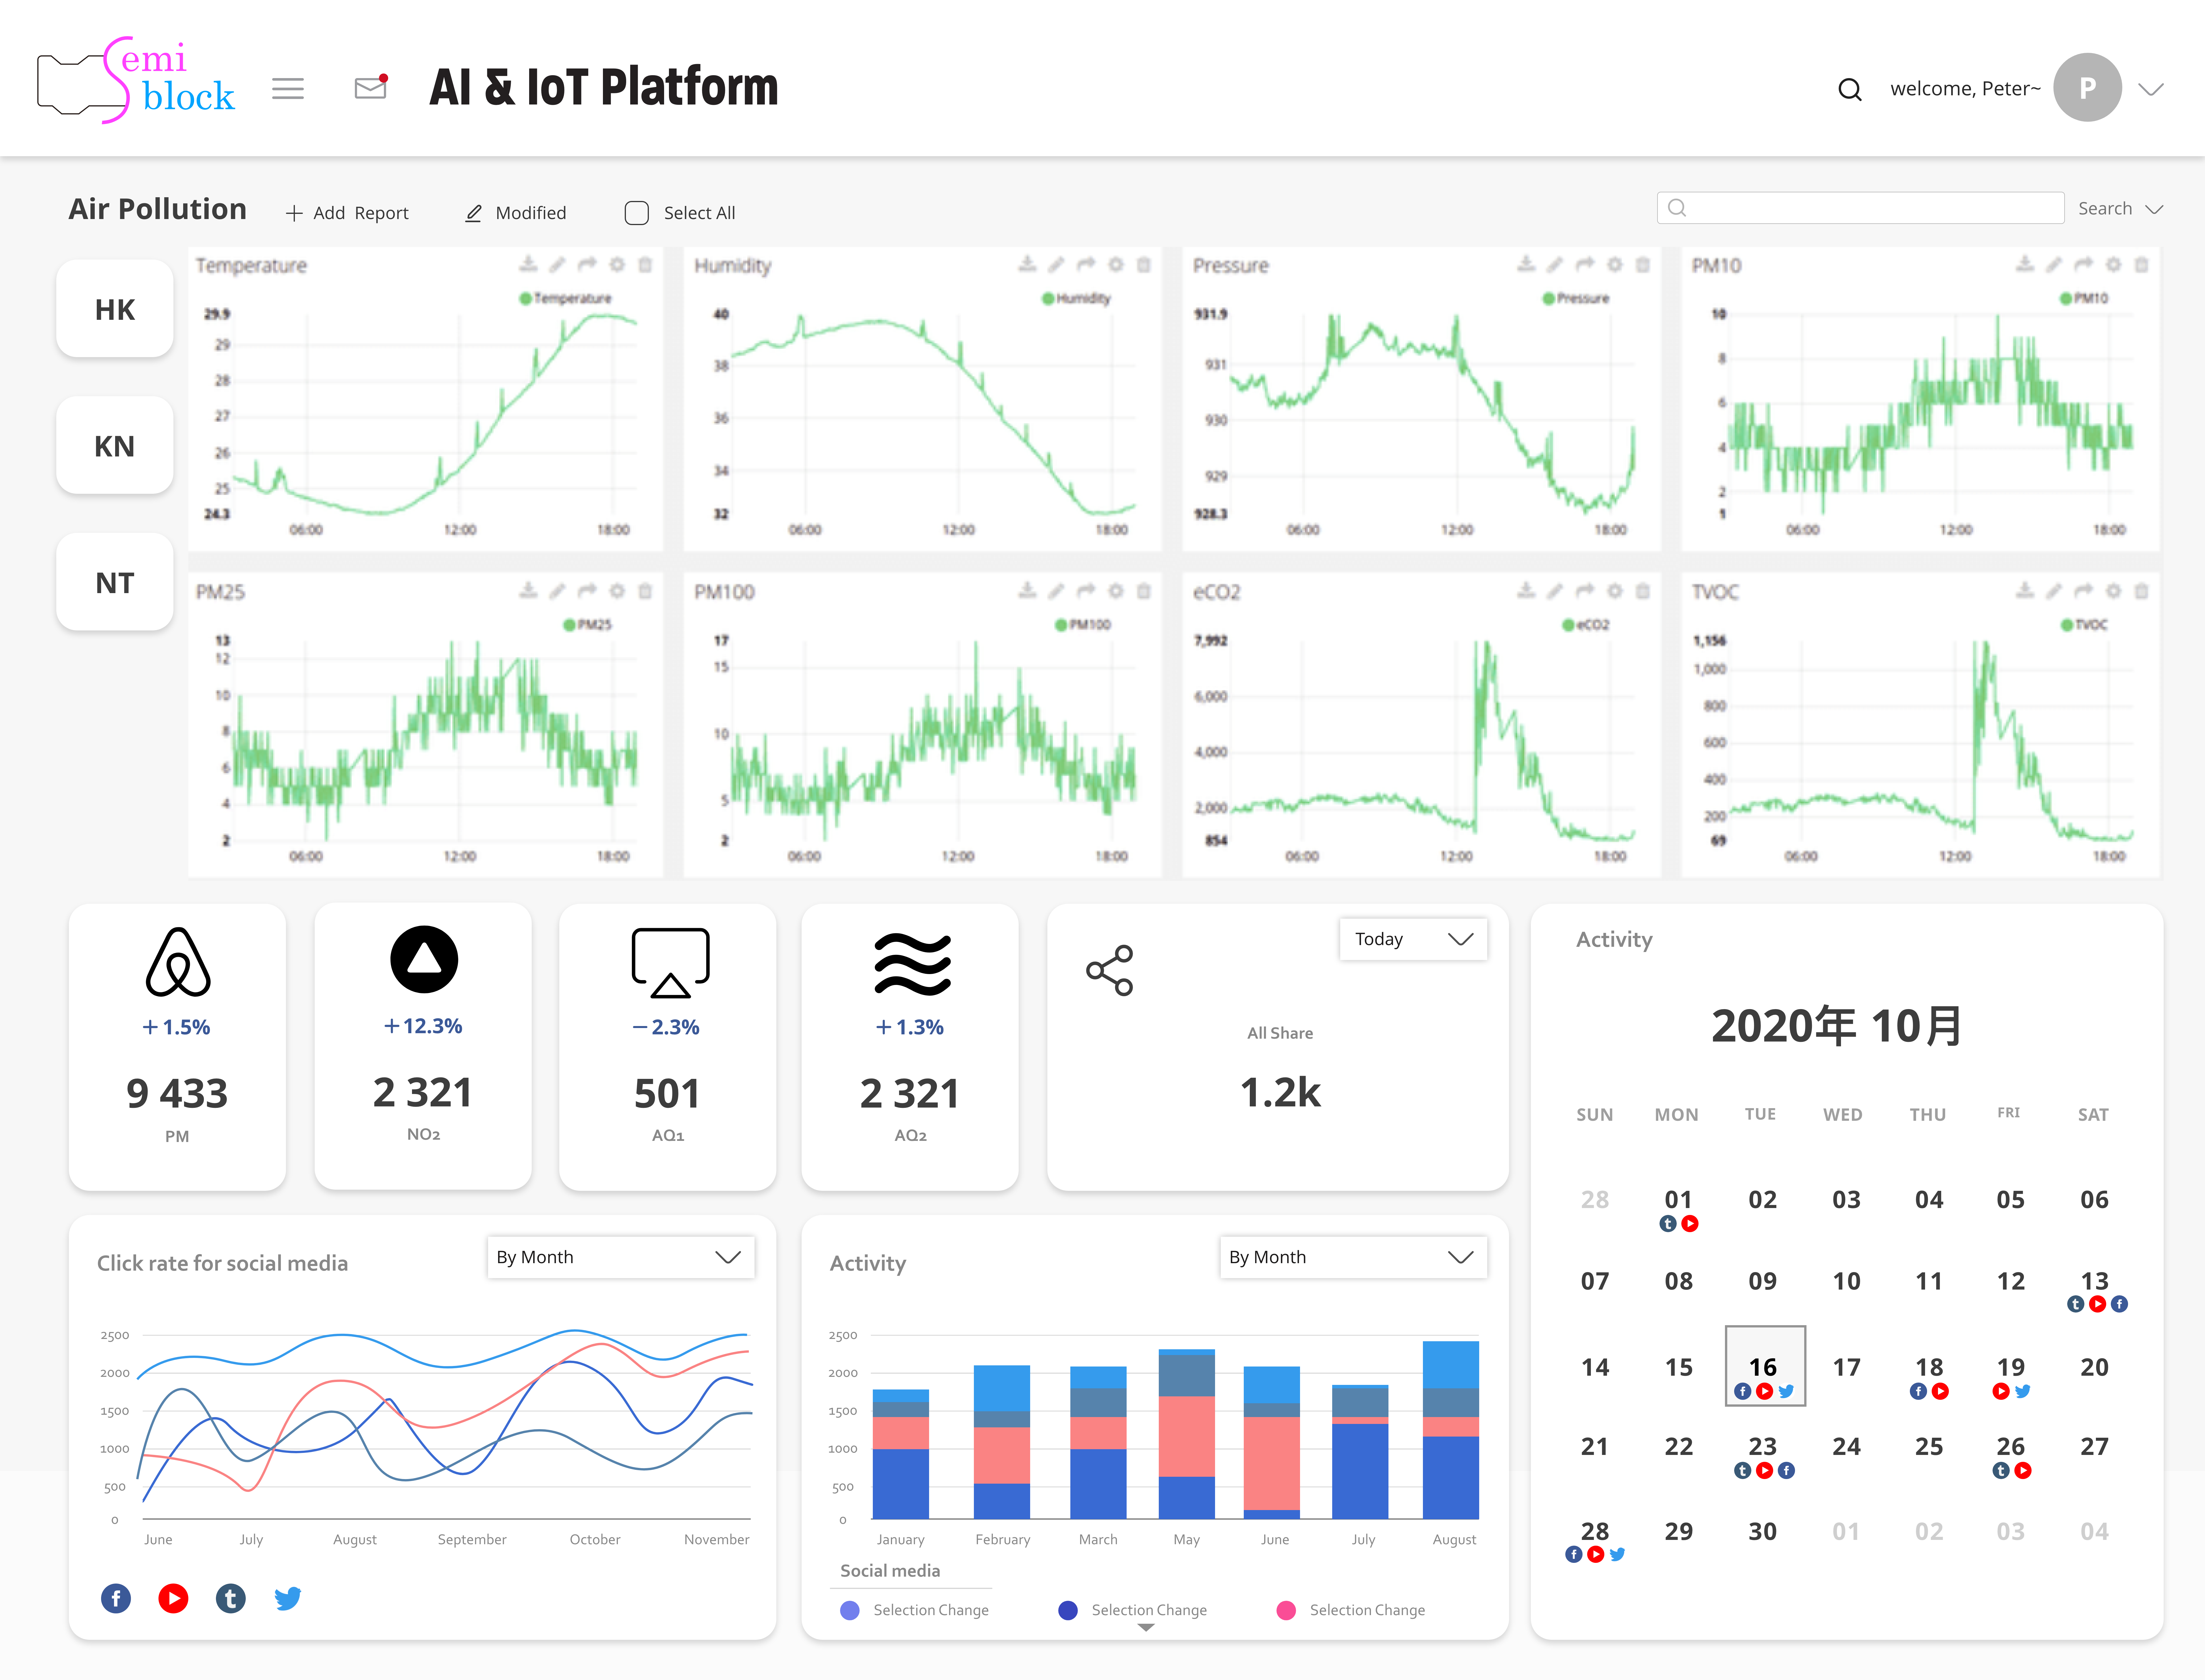The height and width of the screenshot is (1680, 2205).
Task: Toggle the TVOC legend series
Action: 2084,625
